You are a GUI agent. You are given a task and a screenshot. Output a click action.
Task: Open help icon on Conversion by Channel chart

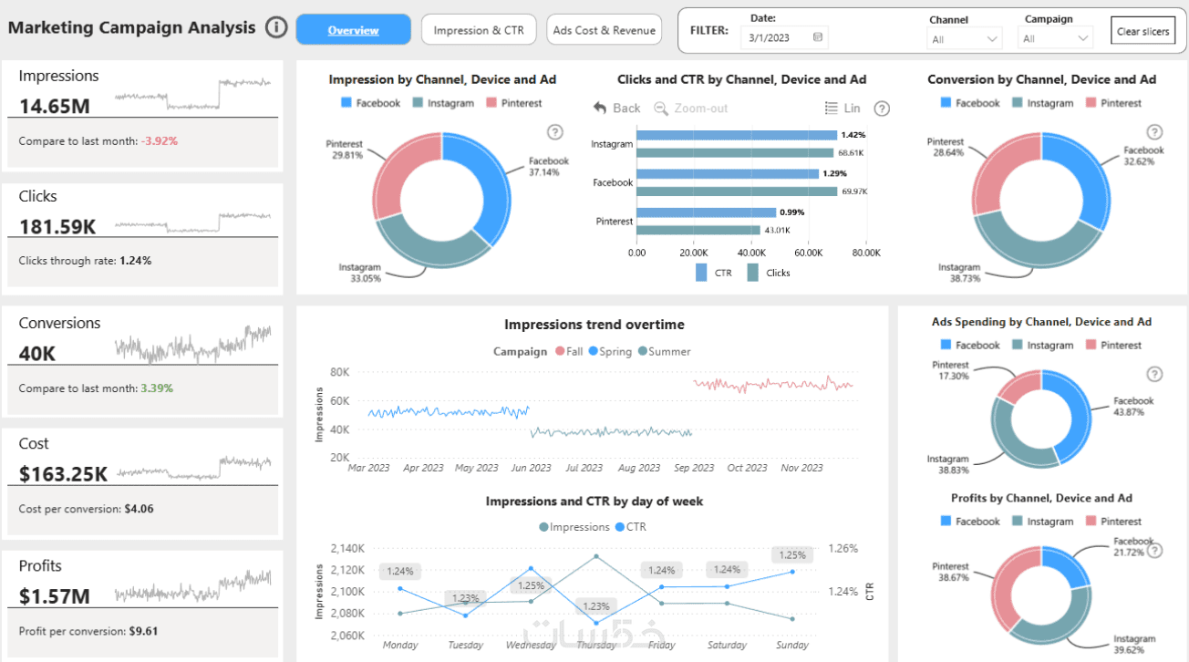pos(1154,132)
